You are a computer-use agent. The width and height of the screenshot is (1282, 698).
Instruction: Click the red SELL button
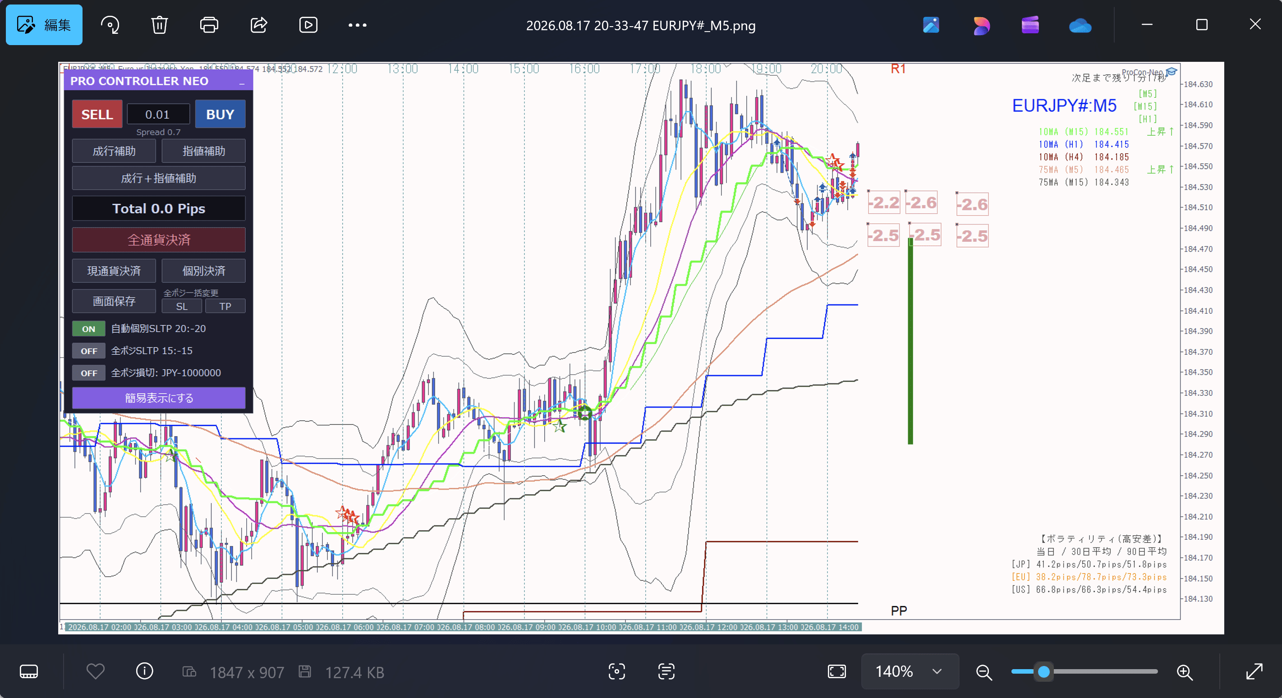[97, 114]
